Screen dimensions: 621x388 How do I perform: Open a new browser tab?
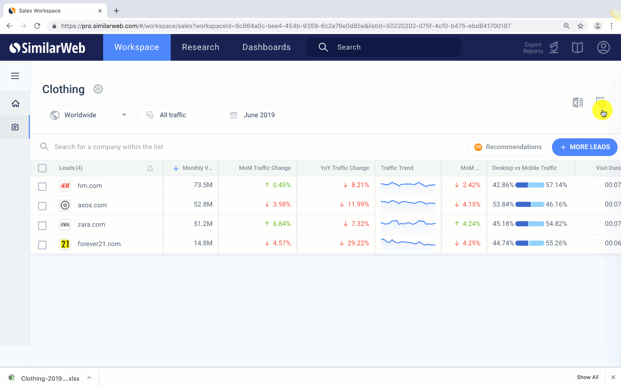pos(116,11)
